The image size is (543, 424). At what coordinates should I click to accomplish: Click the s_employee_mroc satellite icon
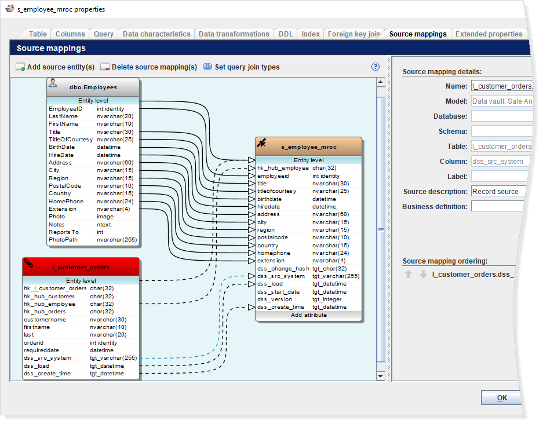pos(261,143)
